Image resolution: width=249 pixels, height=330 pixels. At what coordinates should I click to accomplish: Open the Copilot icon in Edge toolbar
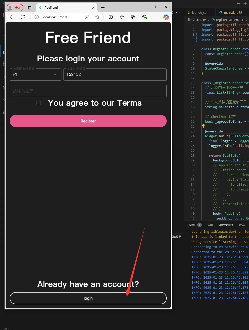click(166, 17)
